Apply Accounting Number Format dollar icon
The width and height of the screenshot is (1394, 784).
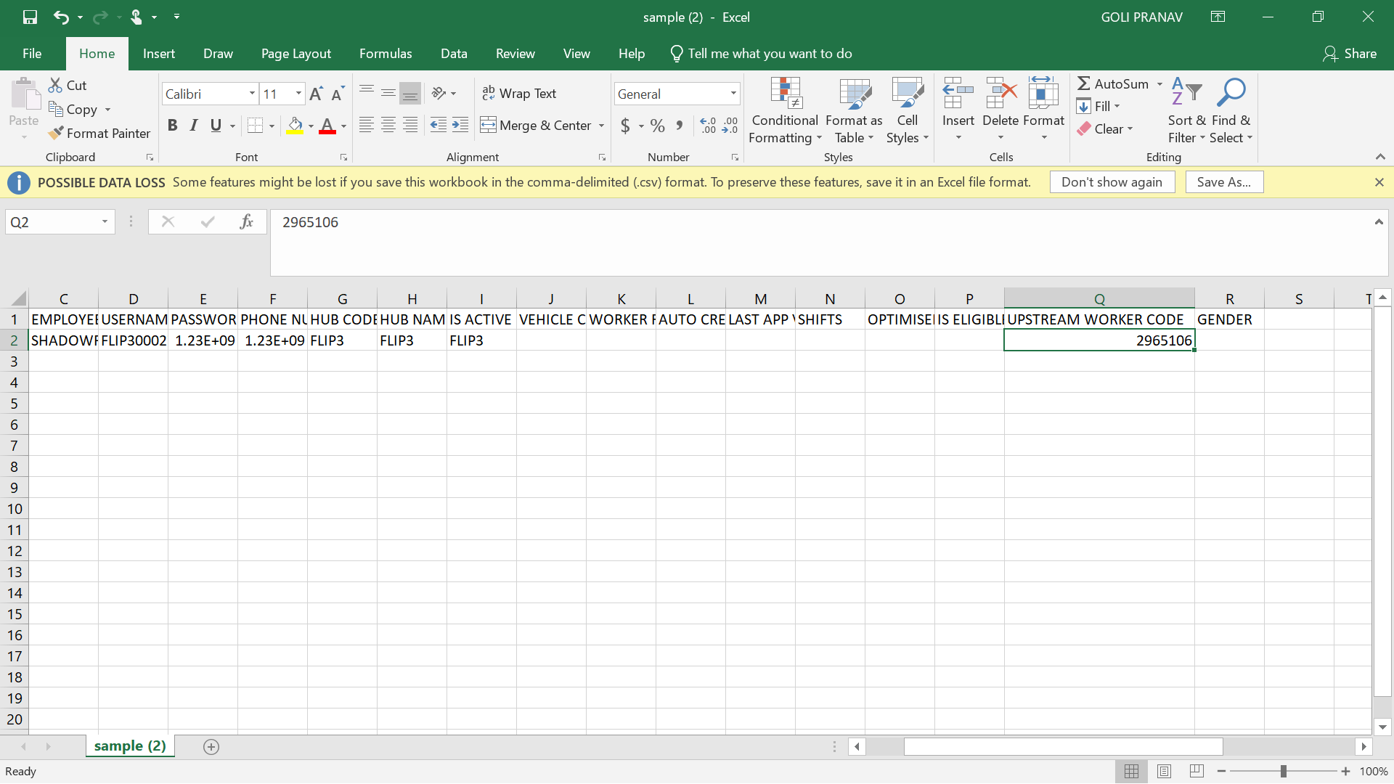tap(625, 126)
